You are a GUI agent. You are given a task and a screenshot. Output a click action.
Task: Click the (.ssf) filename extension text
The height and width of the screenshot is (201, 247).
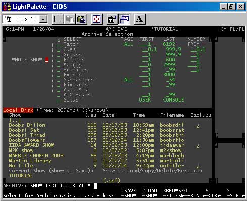[x=112, y=181]
